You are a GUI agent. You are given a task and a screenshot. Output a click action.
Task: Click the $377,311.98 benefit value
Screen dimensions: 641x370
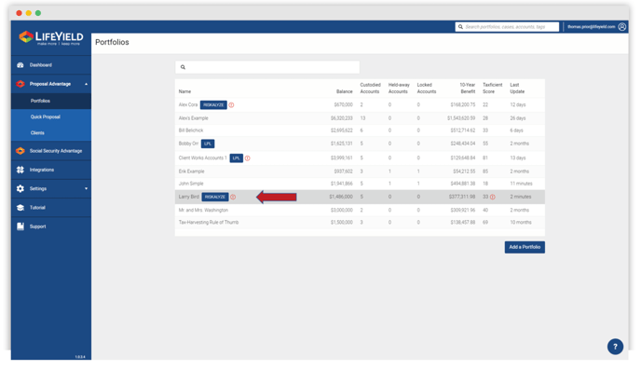click(462, 197)
